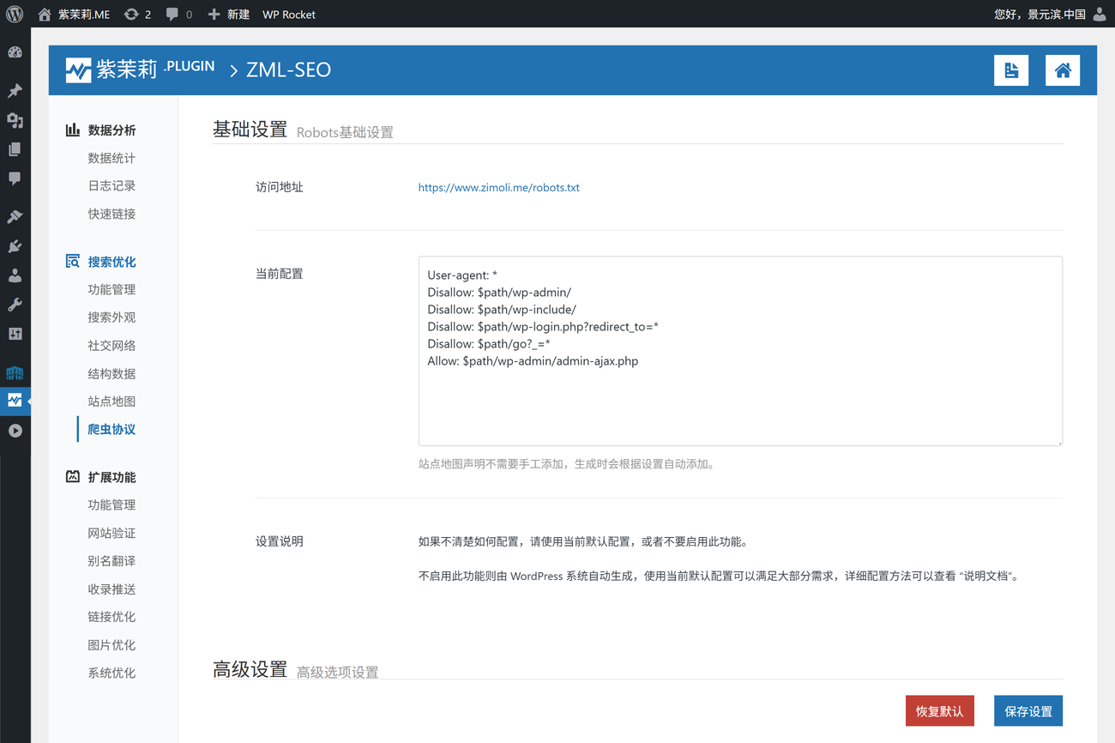Open the Dashboard gauge icon

coord(15,52)
